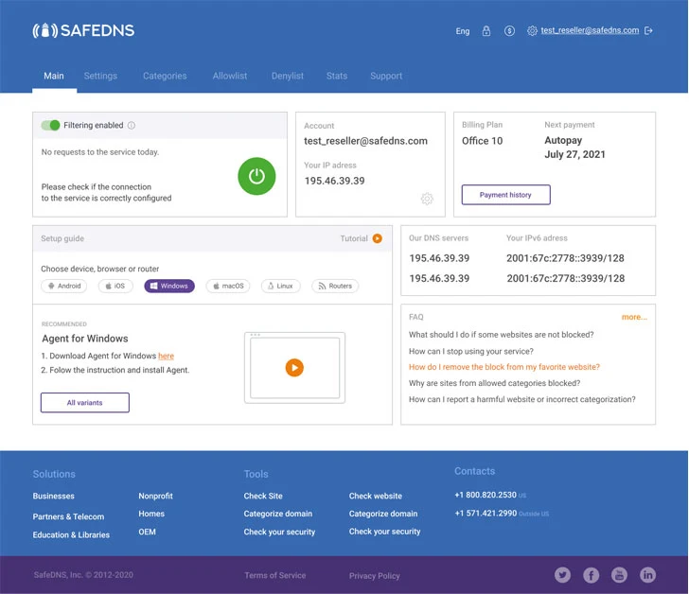Select the macOS device option
The width and height of the screenshot is (689, 594).
[228, 286]
